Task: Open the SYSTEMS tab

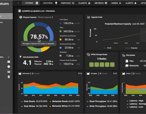Action: [31, 3]
